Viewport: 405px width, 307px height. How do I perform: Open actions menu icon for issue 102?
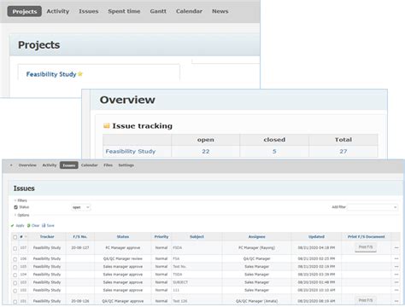[396, 290]
